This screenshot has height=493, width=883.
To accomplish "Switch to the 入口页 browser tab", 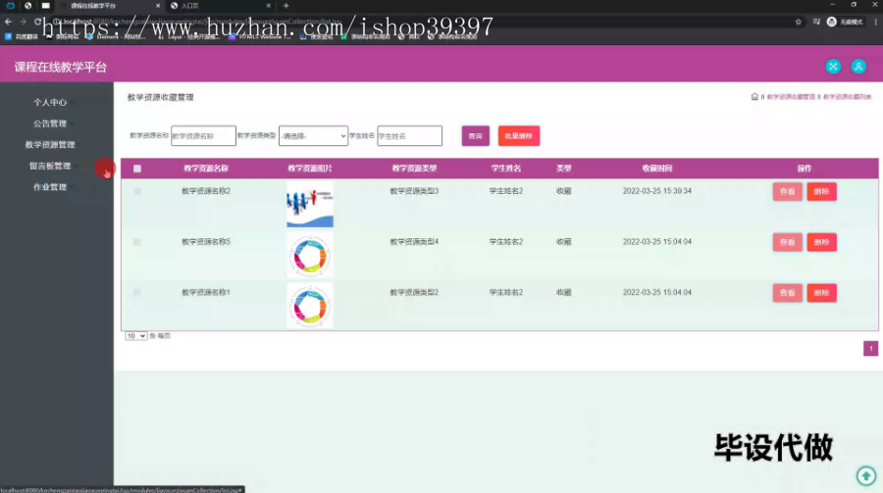I will 221,6.
